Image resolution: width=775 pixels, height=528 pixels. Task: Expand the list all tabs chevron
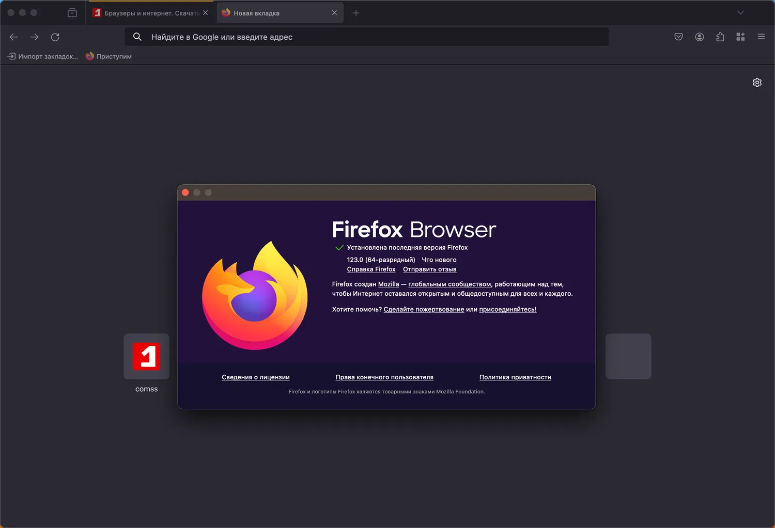[740, 13]
